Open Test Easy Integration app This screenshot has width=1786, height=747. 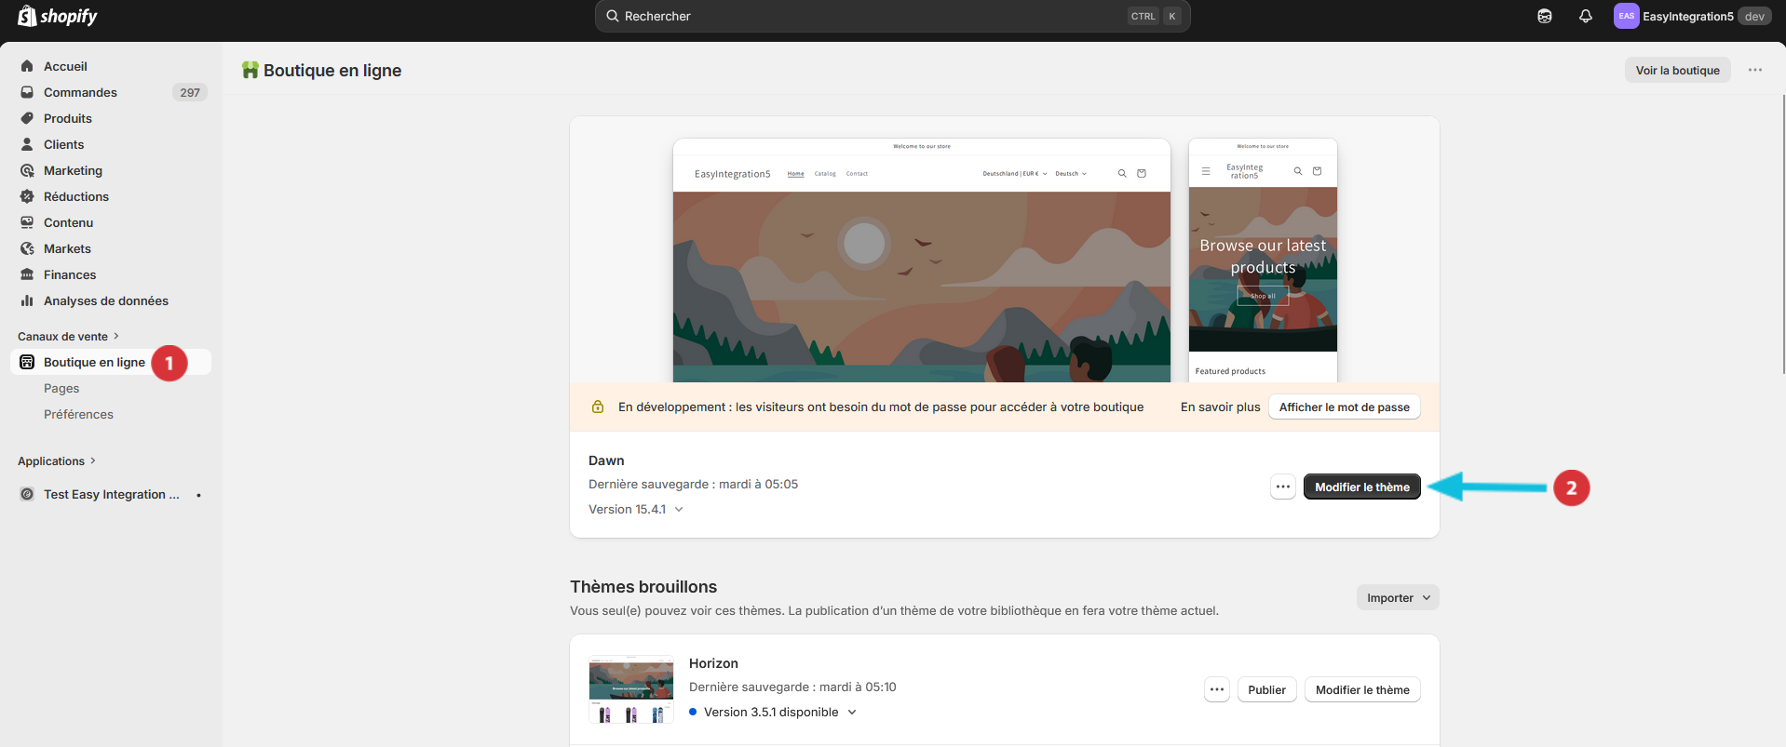[x=111, y=494]
